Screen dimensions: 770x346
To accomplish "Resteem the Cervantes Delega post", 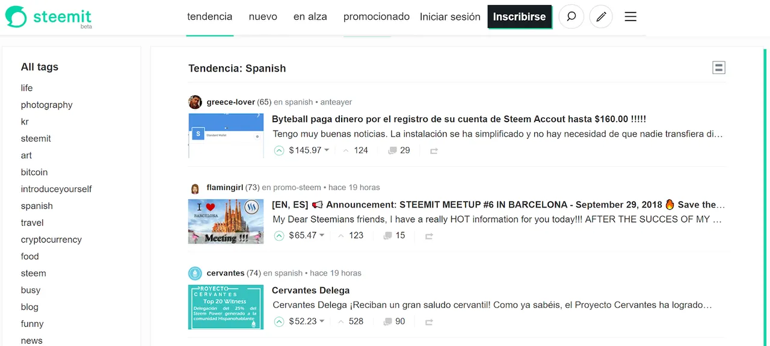I will (429, 322).
